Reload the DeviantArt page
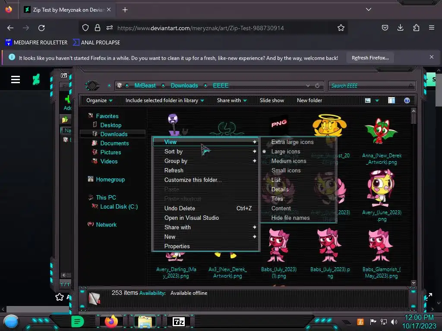The width and height of the screenshot is (442, 331). (41, 28)
